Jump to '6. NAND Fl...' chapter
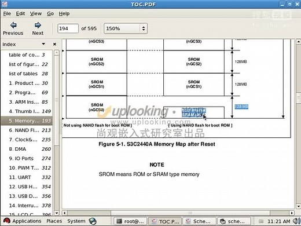The image size is (301, 226). [27, 130]
